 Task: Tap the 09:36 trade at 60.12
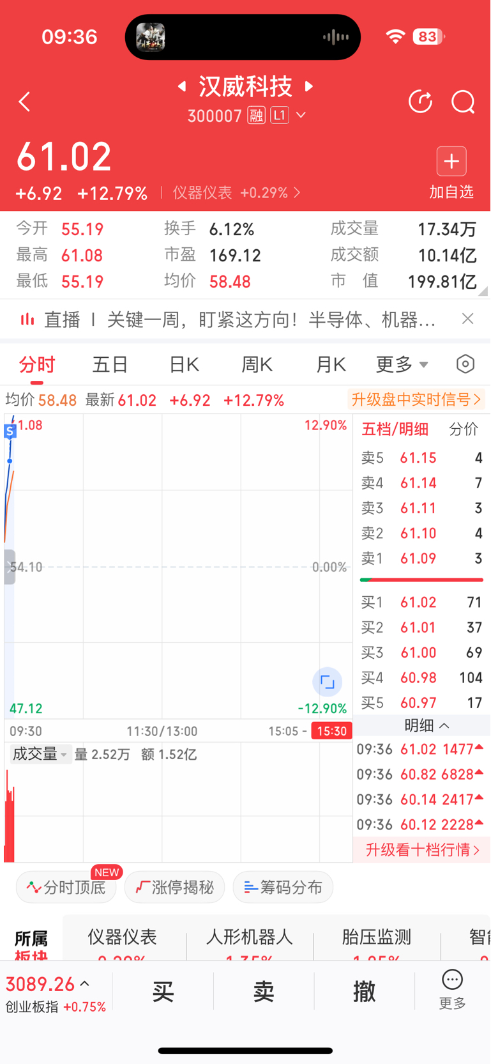coord(419,824)
